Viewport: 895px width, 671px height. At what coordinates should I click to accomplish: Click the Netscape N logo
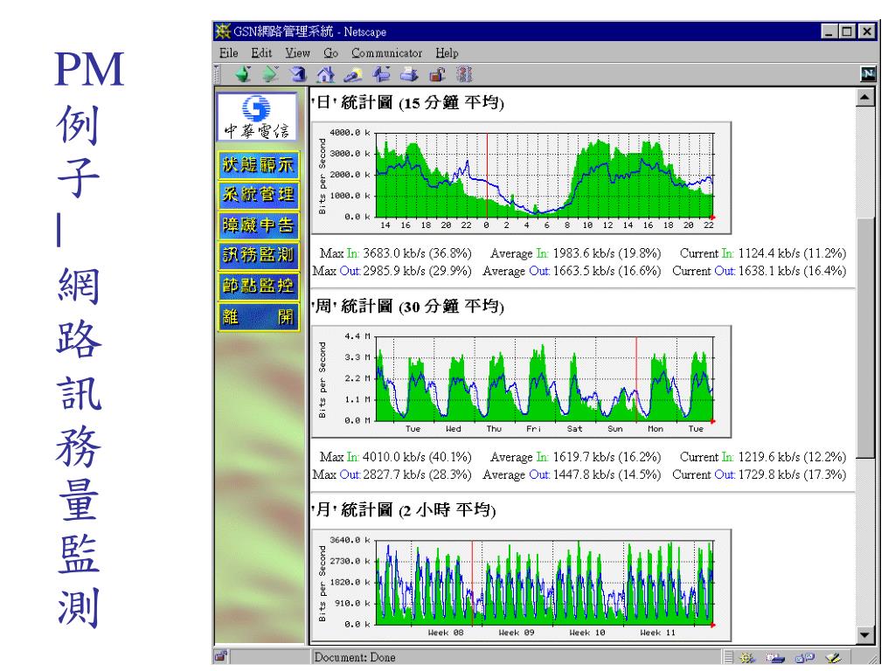[868, 73]
